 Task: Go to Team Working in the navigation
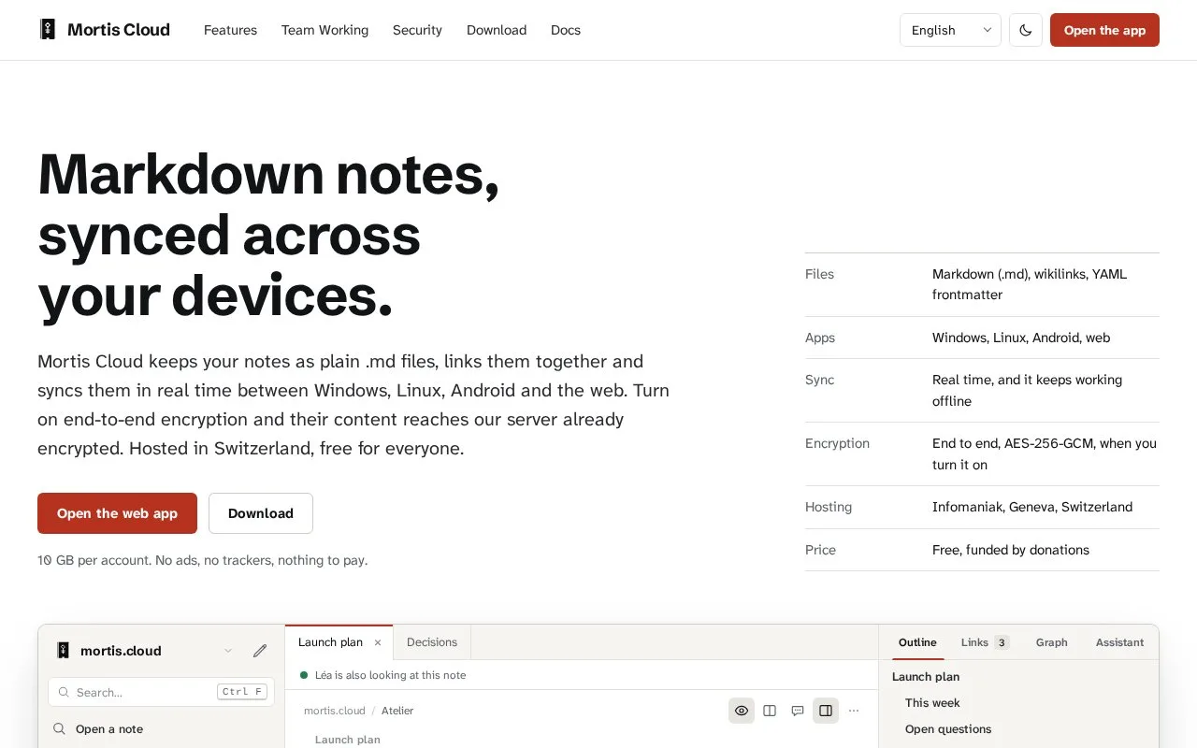(x=324, y=30)
